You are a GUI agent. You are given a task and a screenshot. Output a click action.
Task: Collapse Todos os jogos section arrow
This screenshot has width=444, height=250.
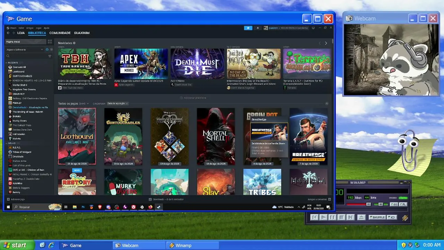point(327,103)
